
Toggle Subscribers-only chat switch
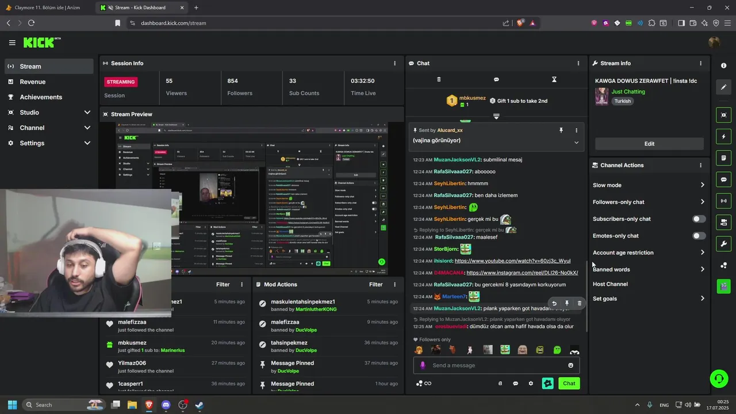click(x=699, y=219)
